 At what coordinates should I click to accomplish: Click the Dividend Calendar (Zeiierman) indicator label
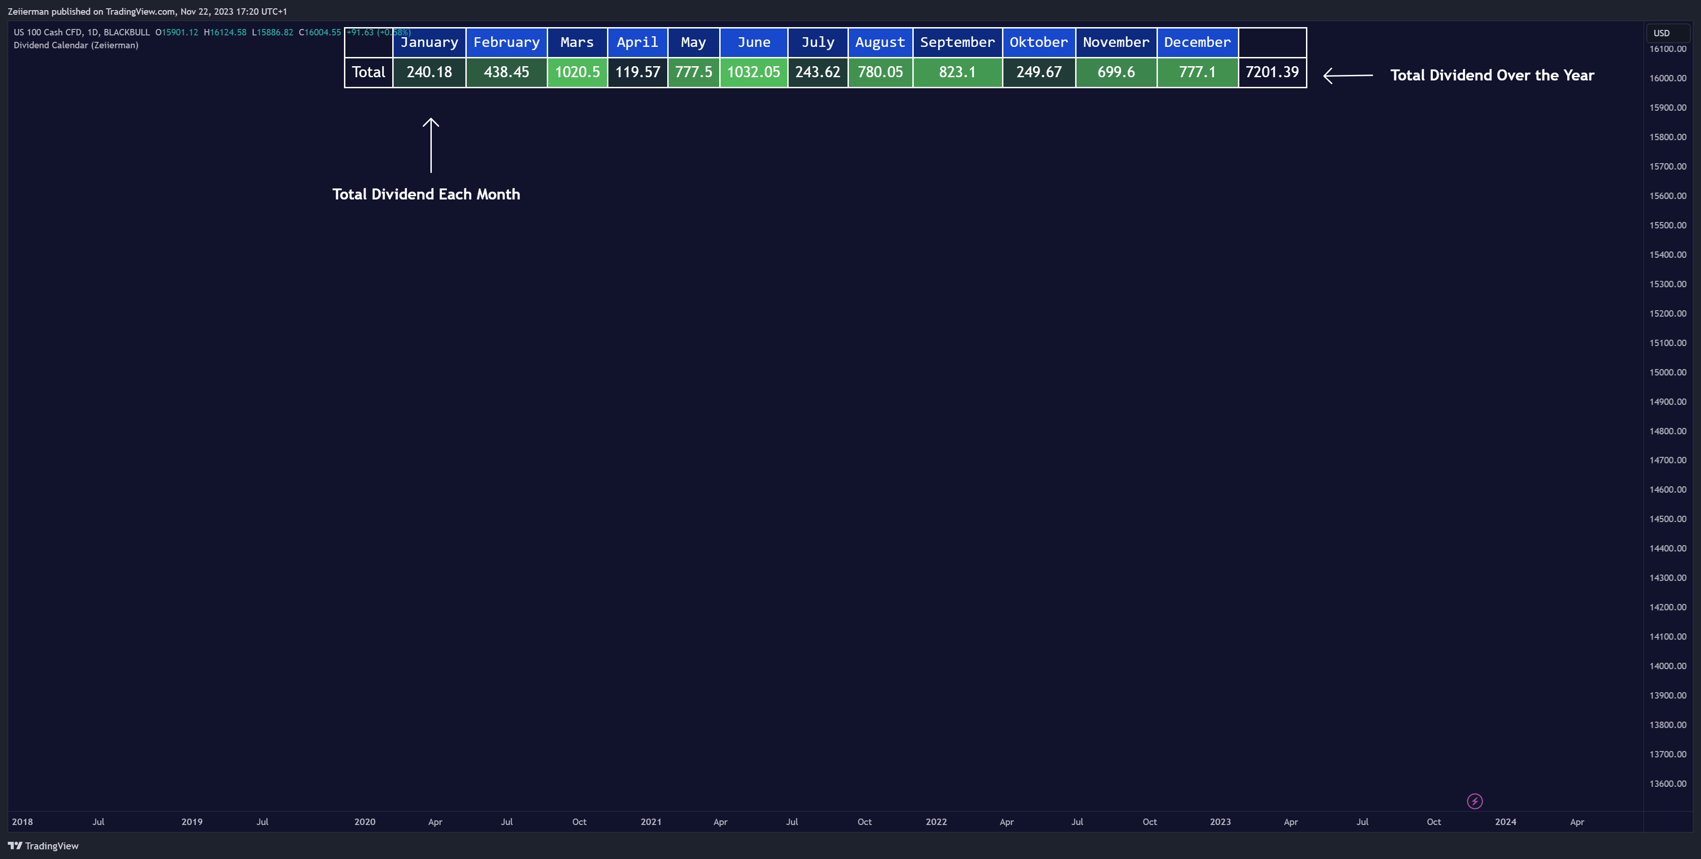[x=76, y=45]
